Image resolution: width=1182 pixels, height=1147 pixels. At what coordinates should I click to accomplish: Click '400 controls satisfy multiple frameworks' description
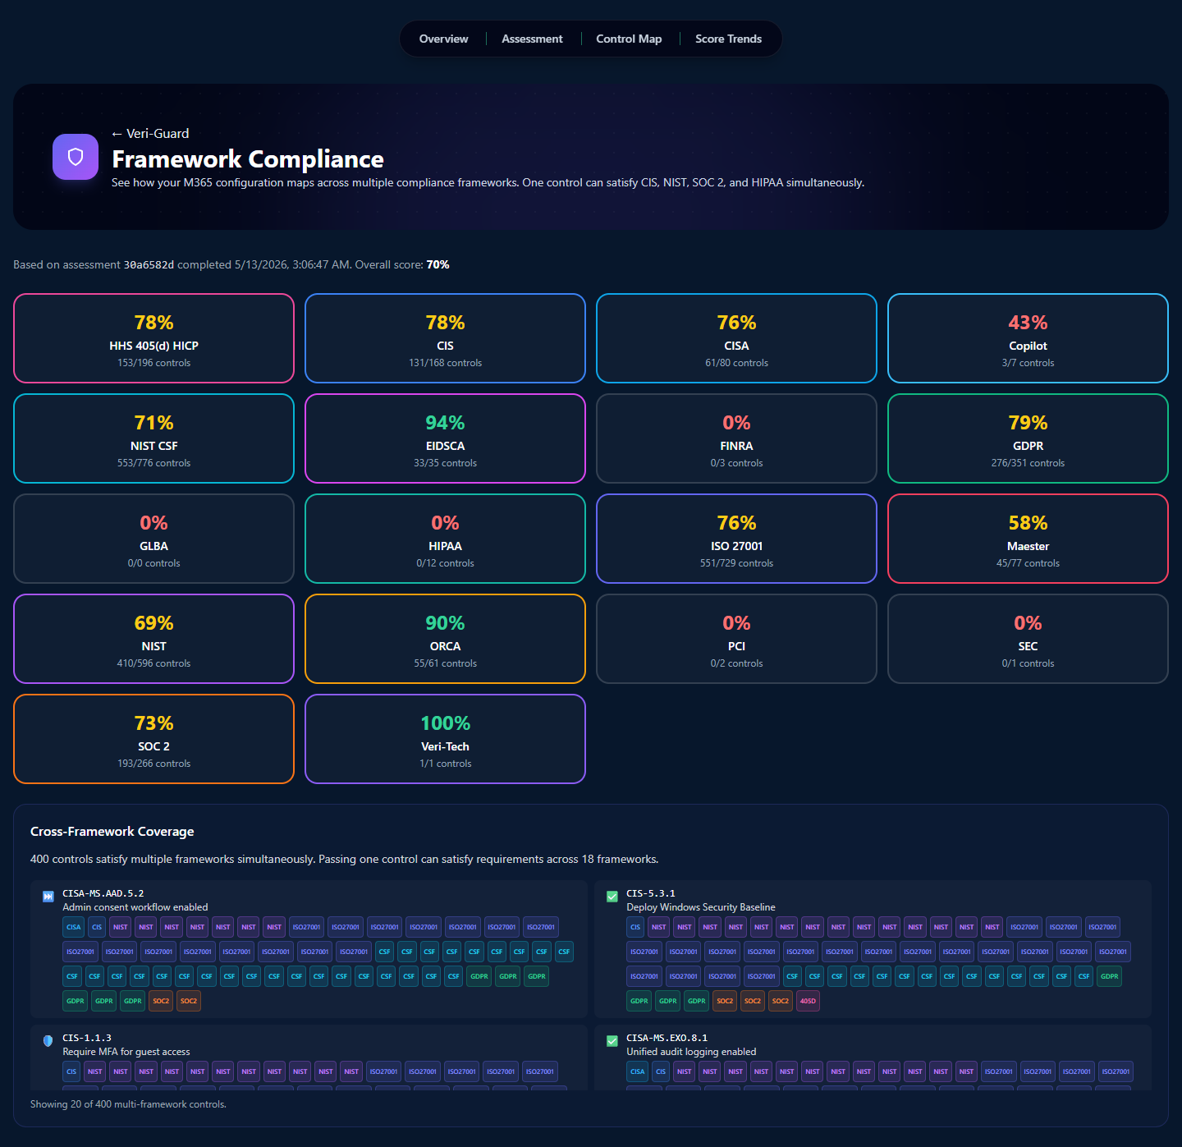344,859
